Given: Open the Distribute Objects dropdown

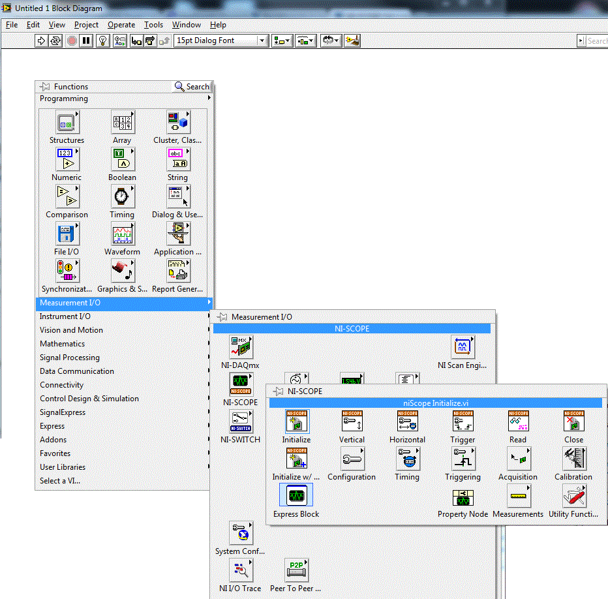Looking at the screenshot, I should pyautogui.click(x=305, y=40).
